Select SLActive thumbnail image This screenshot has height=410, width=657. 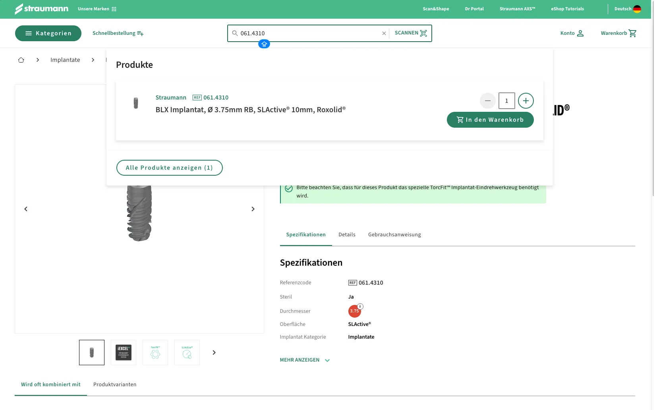[187, 353]
